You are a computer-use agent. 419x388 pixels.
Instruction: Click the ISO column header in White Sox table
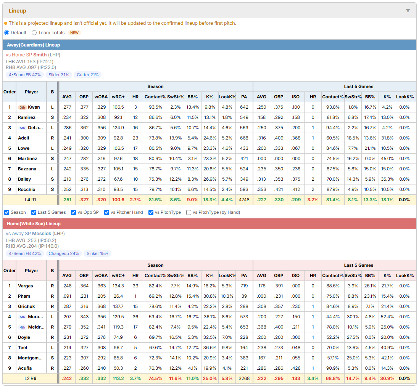coord(295,276)
